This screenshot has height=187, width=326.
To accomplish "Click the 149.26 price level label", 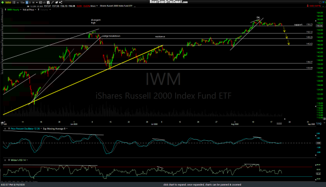I will 309,37.
